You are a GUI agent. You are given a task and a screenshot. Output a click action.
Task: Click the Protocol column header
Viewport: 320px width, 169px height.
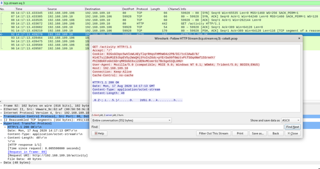point(143,9)
